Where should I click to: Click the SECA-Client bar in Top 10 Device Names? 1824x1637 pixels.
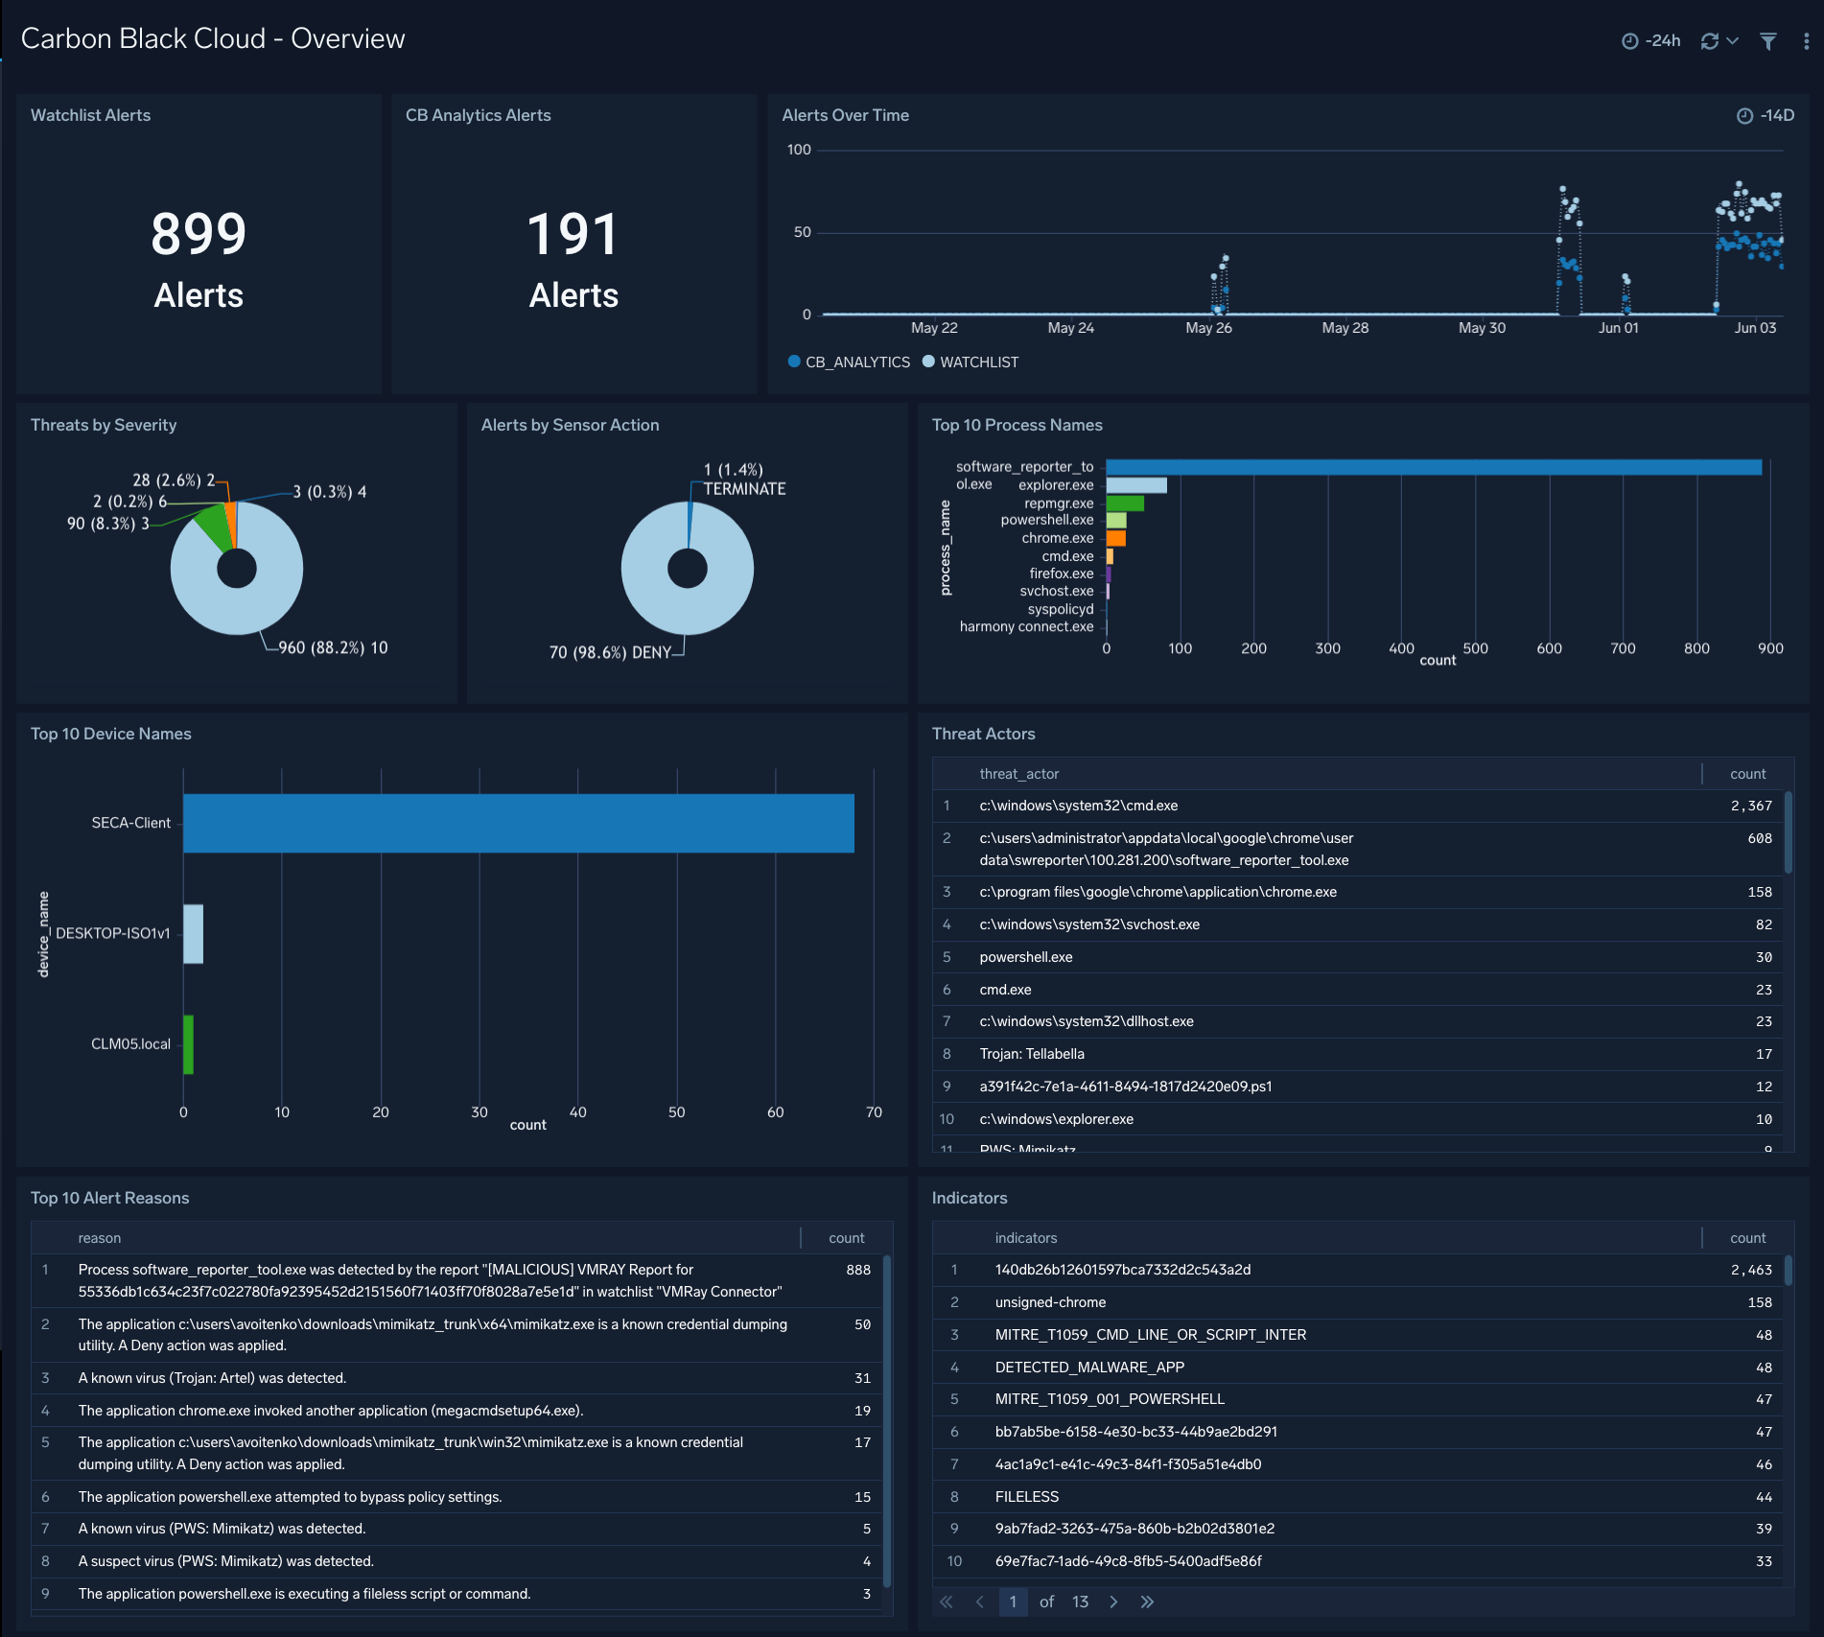(x=518, y=822)
